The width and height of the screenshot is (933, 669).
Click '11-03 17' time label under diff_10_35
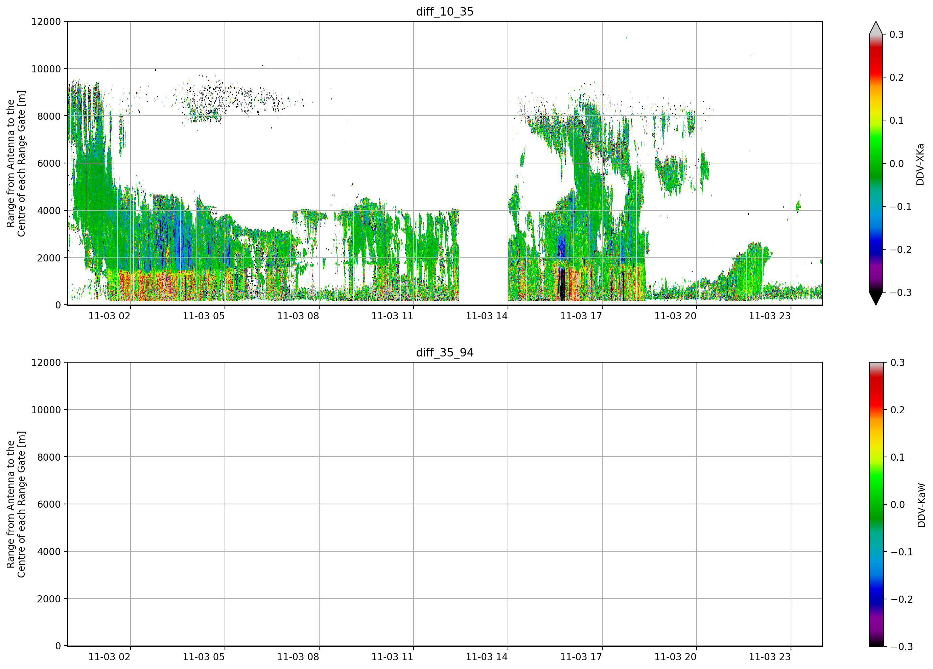coord(581,316)
